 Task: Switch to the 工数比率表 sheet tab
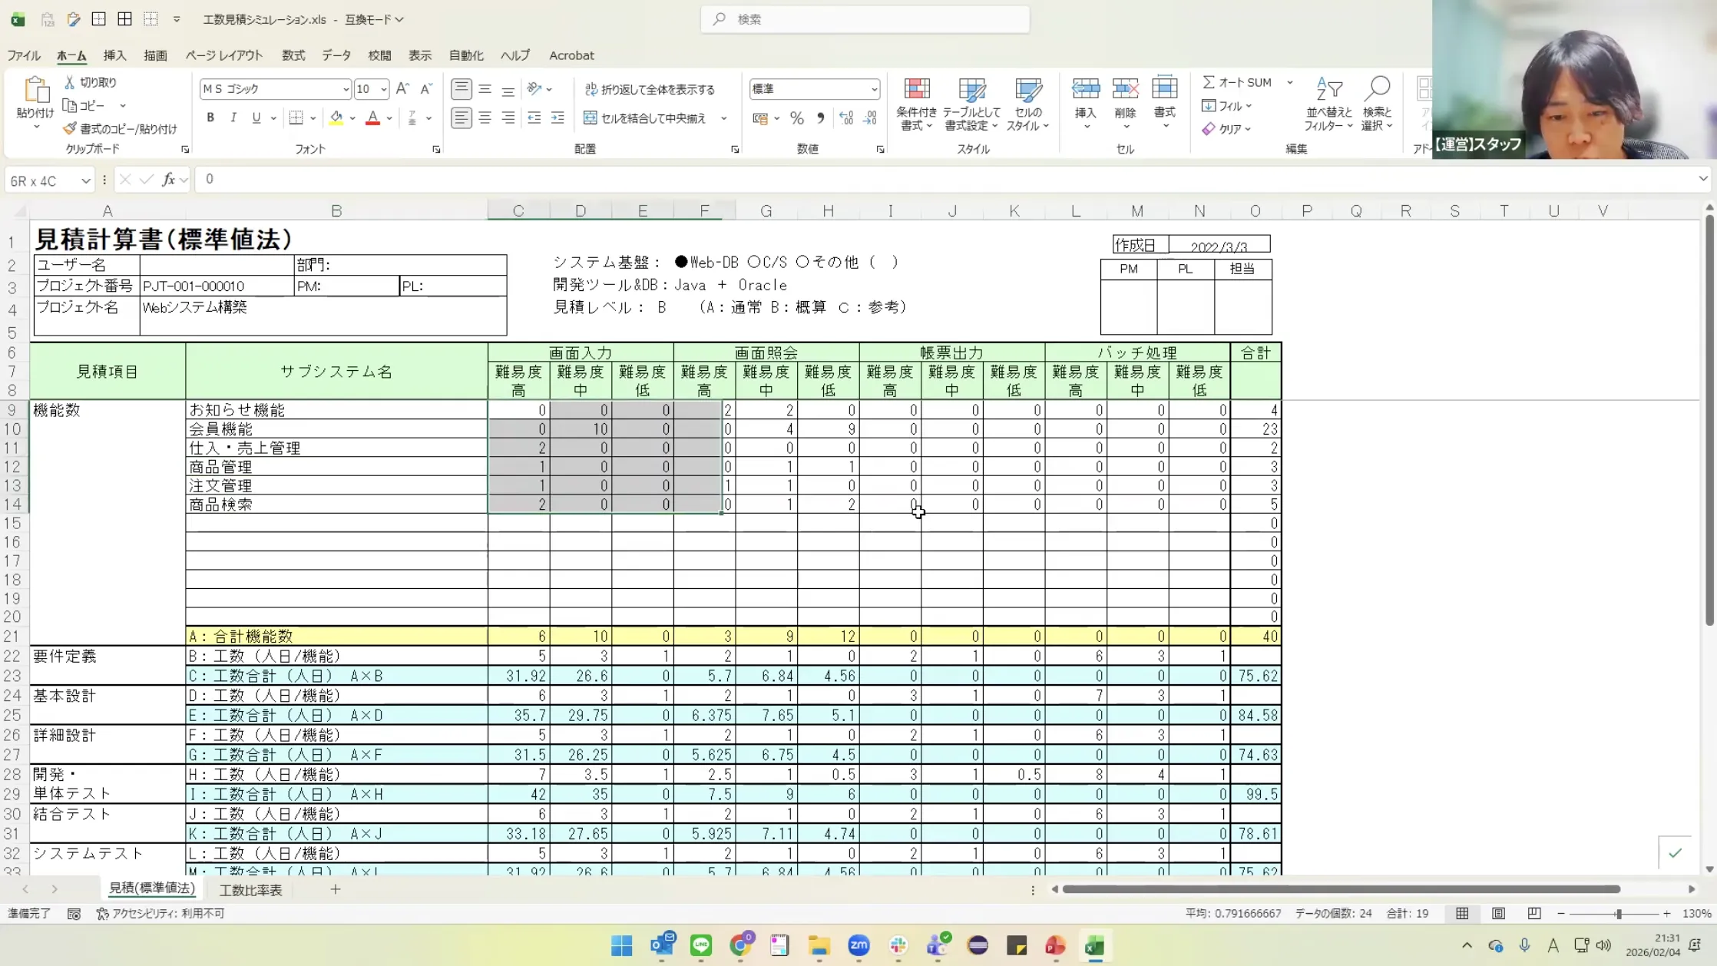point(250,890)
